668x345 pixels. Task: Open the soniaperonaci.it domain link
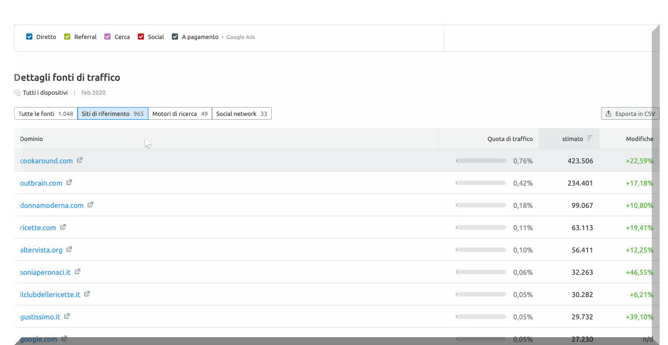46,272
